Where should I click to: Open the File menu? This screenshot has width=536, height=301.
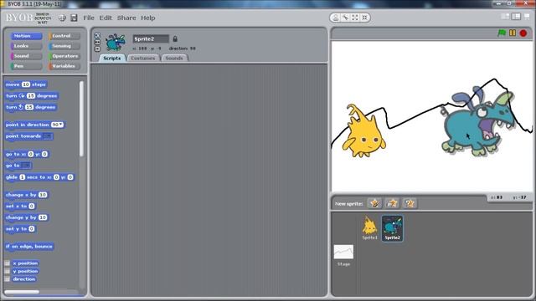pyautogui.click(x=89, y=18)
